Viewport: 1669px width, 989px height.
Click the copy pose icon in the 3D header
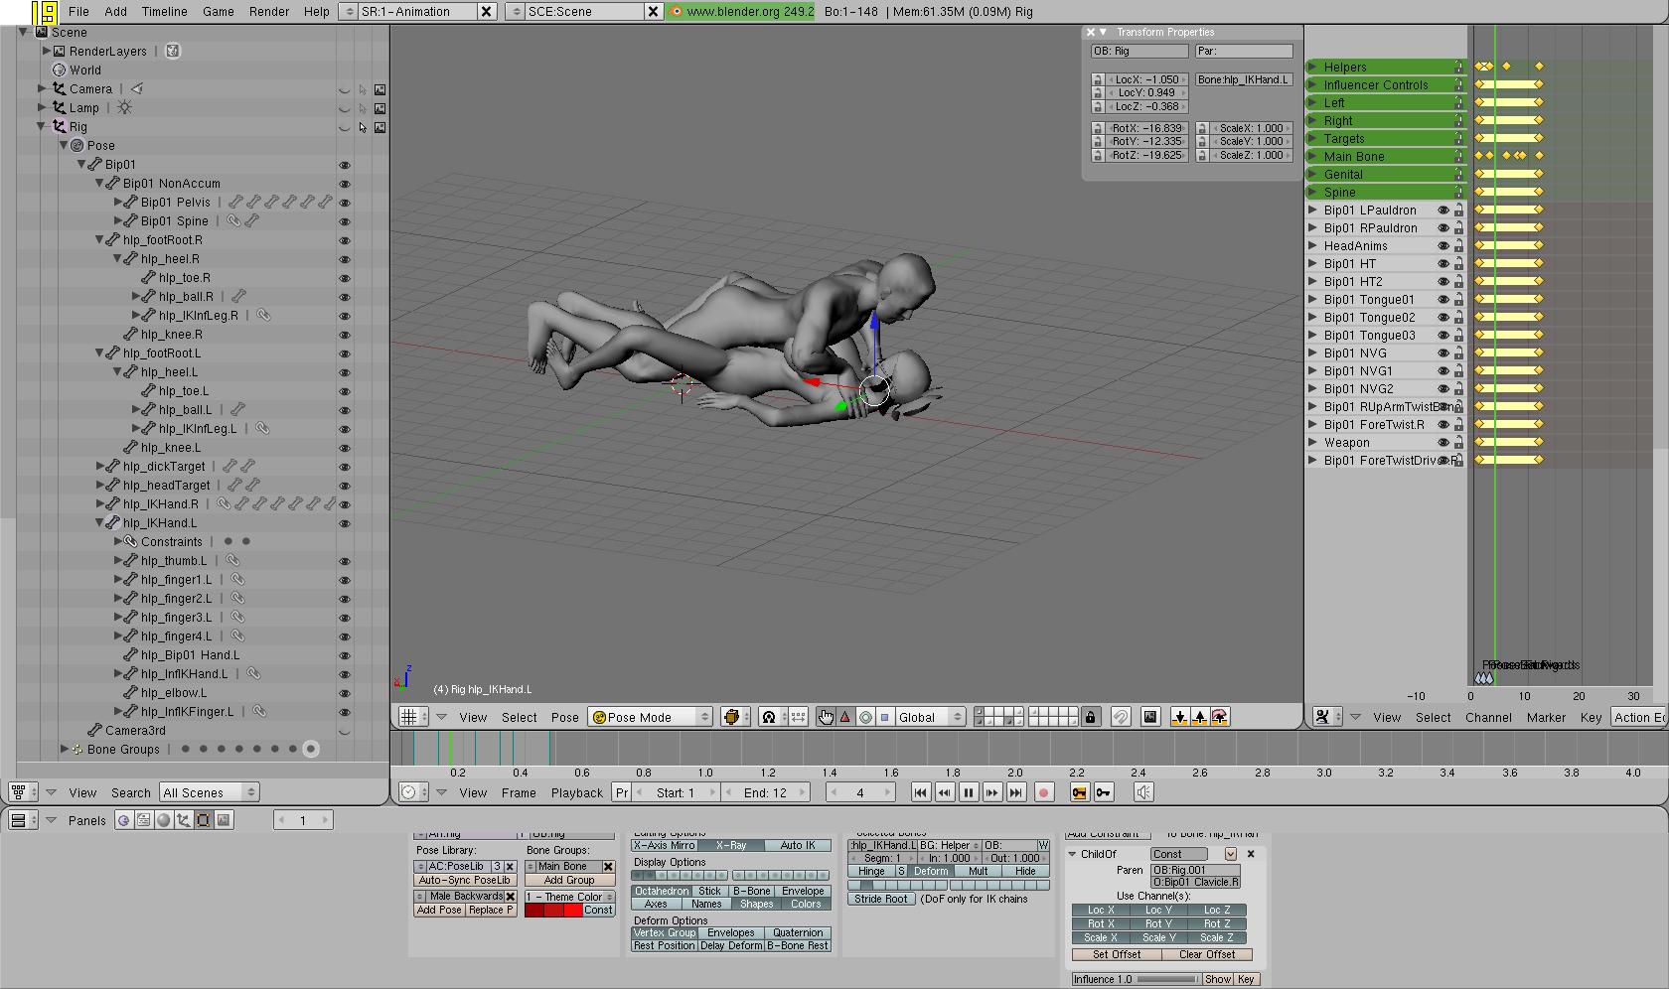1179,717
